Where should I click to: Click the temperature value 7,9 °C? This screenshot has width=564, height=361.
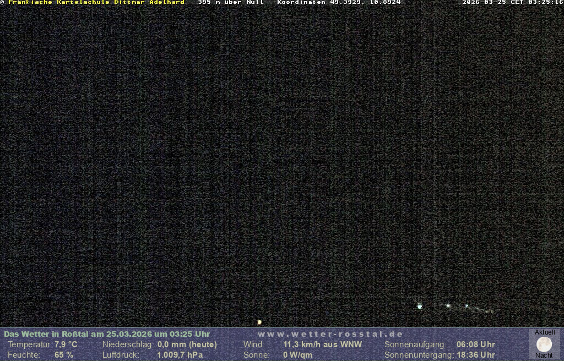(x=66, y=344)
